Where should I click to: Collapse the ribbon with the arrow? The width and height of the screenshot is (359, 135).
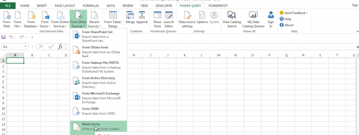[x=357, y=31]
